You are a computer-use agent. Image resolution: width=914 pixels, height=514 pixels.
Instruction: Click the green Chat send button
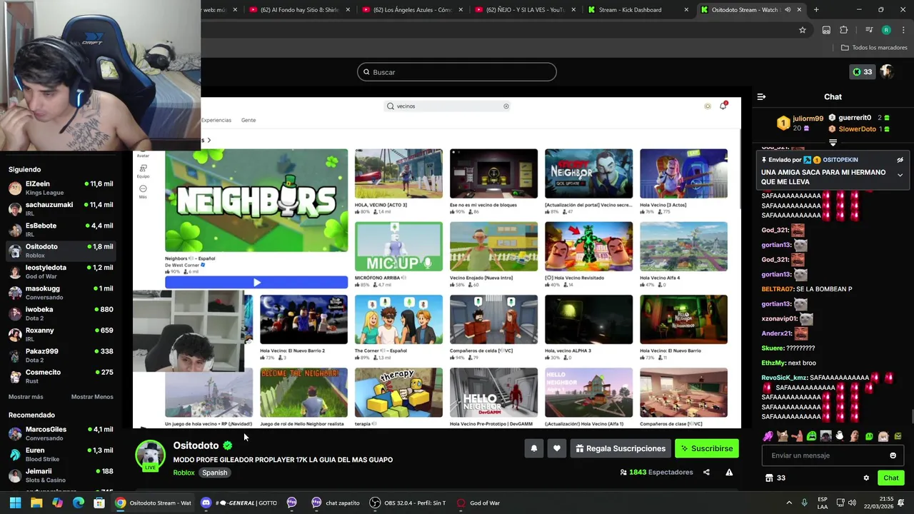(x=890, y=478)
